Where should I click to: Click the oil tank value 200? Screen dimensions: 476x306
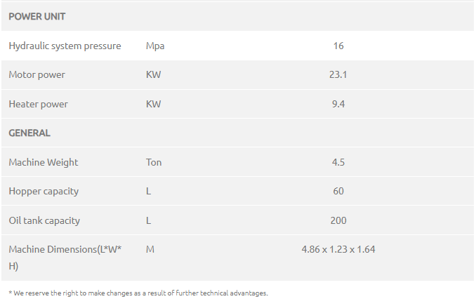338,220
